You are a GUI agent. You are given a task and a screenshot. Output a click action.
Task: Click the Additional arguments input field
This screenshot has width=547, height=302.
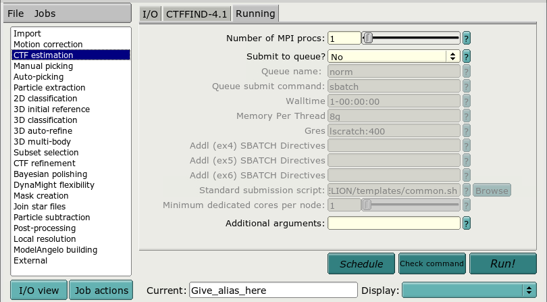tap(394, 223)
